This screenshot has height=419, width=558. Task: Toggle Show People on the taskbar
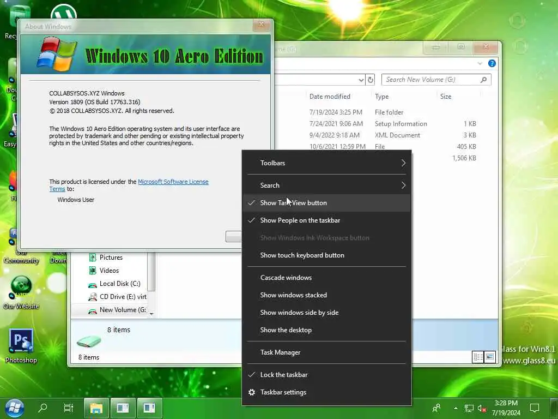[327, 220]
